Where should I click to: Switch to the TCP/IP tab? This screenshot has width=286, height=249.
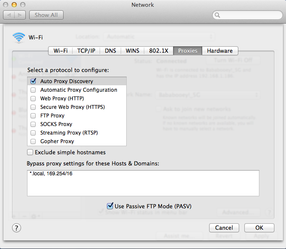tap(86, 51)
